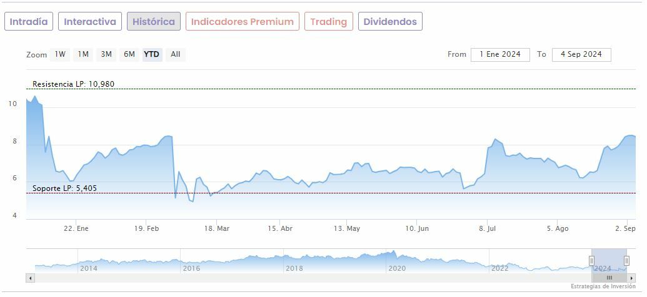Click the scrollbar left arrow
The width and height of the screenshot is (647, 297).
[30, 278]
